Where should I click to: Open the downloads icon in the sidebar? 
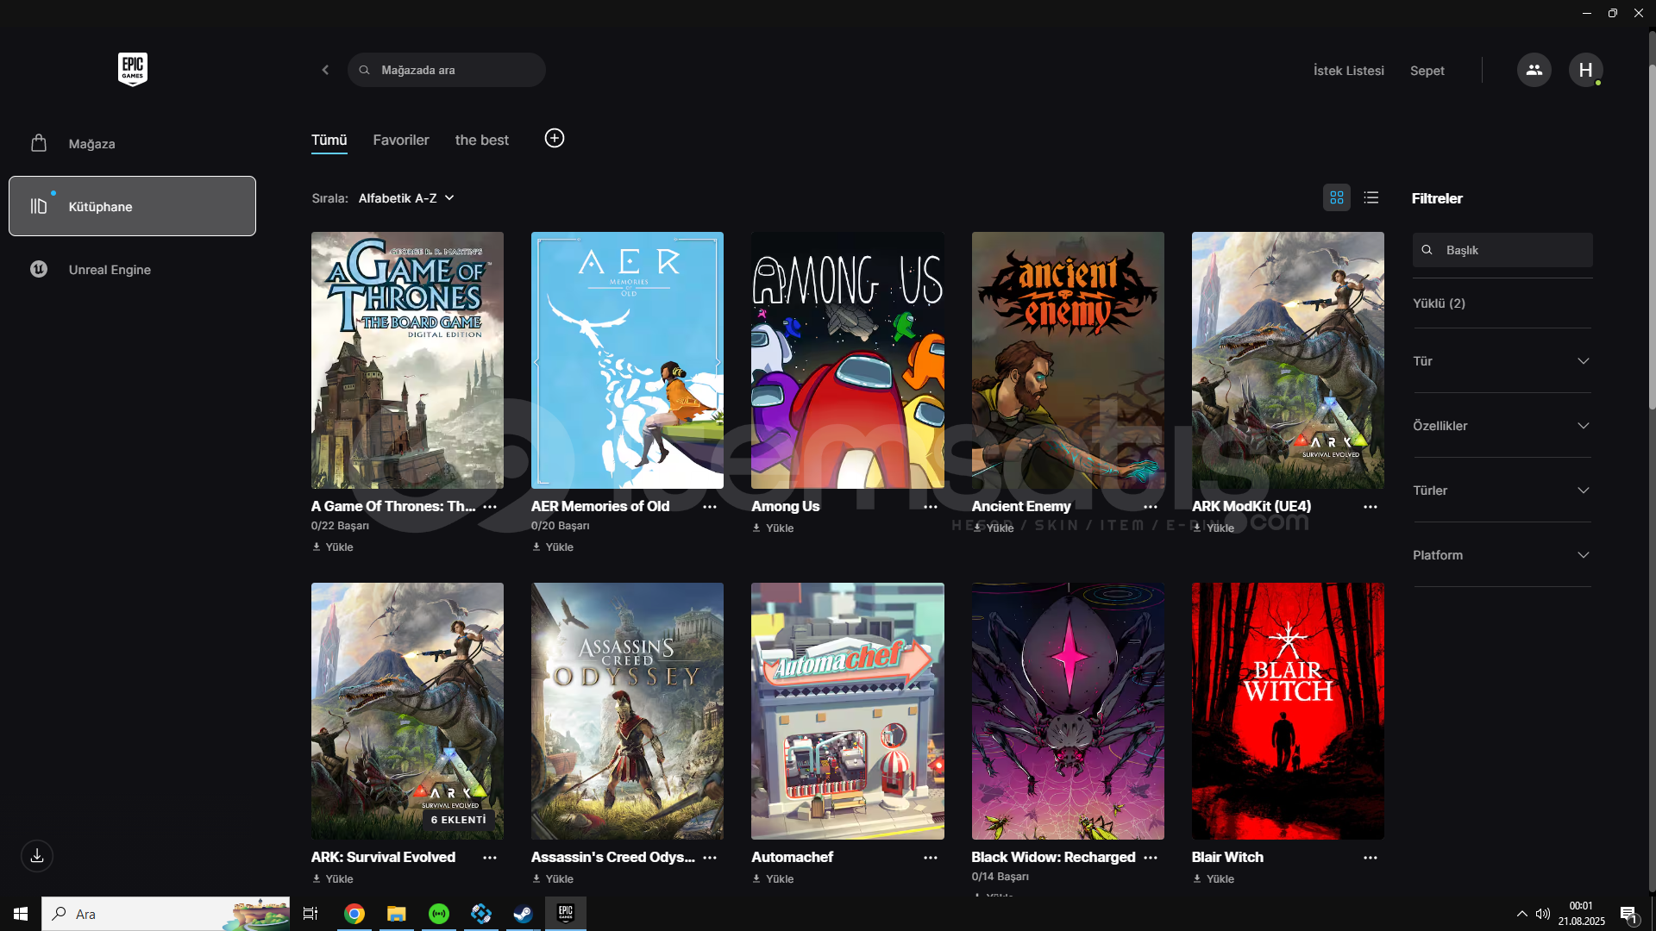(37, 856)
